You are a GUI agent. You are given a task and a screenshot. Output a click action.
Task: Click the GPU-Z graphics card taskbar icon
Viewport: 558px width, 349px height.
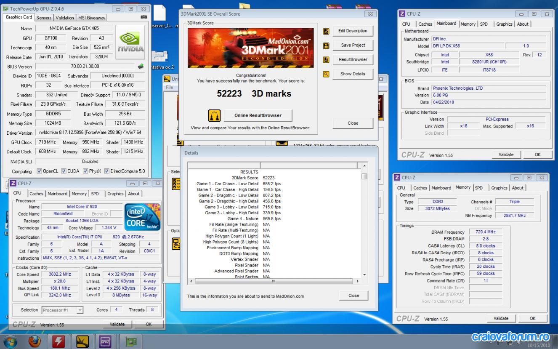[131, 341]
